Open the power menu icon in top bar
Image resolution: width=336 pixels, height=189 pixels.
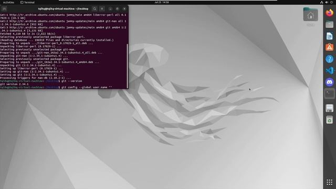tap(331, 2)
